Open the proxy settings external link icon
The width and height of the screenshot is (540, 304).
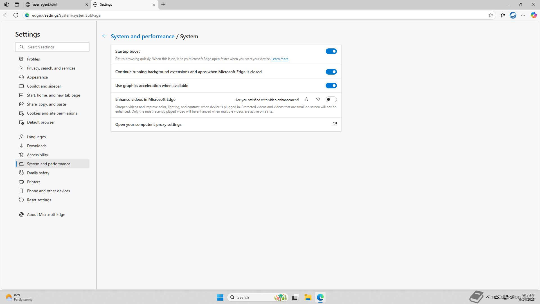coord(334,124)
